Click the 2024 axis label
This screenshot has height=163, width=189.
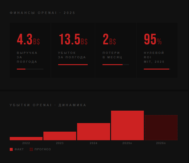coord(93,143)
